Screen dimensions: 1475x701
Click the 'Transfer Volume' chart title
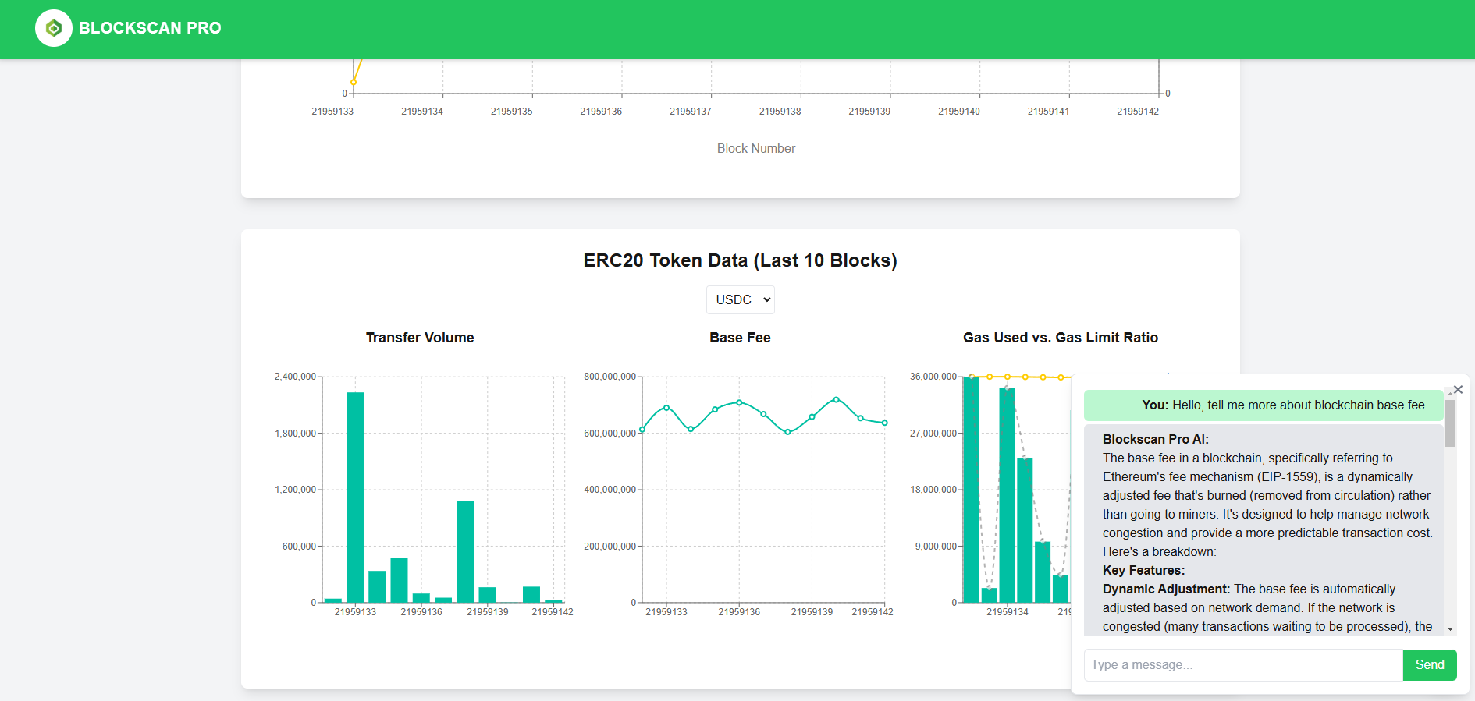pos(420,338)
